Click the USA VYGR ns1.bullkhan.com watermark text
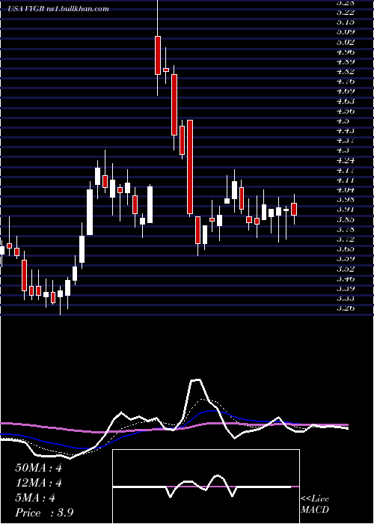This screenshot has height=524, width=374. coord(59,9)
